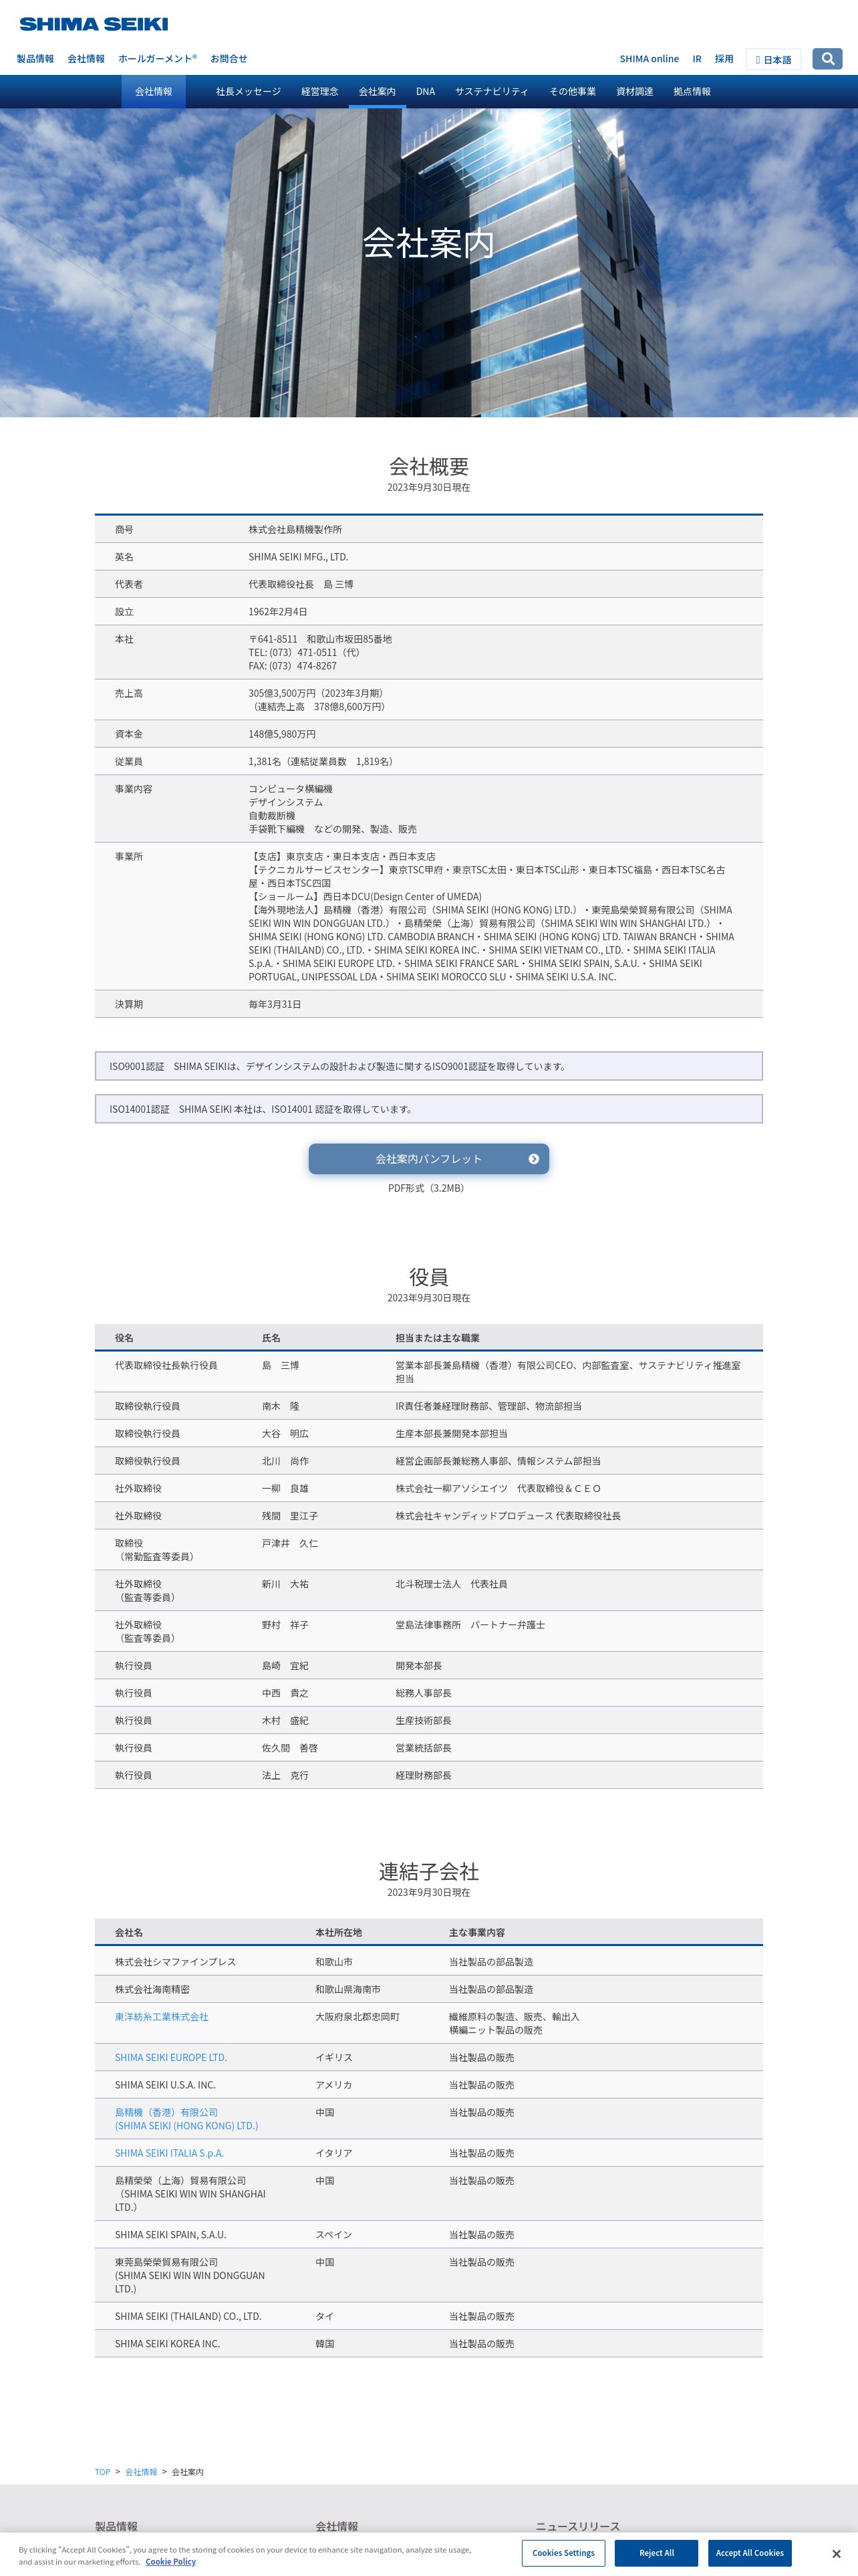
Task: Click Reject All cookies button
Action: click(656, 2553)
